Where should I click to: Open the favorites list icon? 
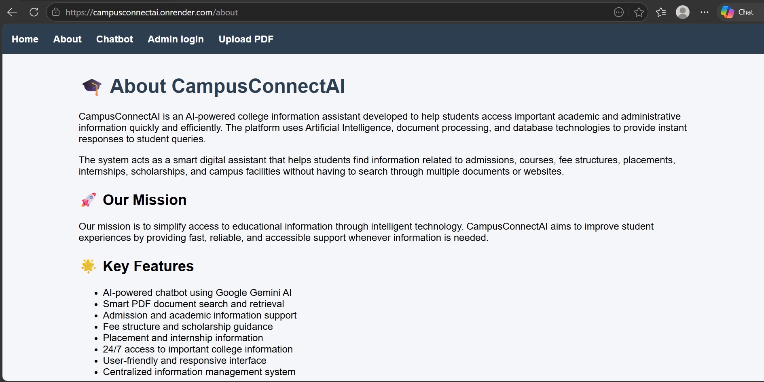coord(661,13)
